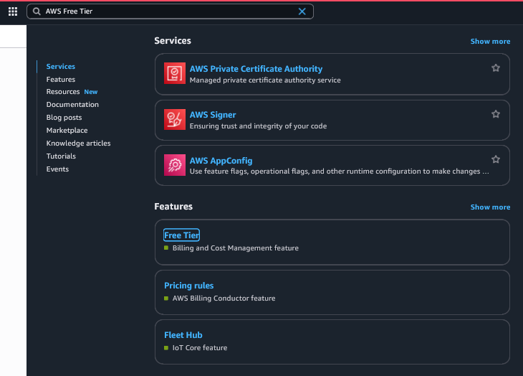Click the text 'Ensuring trust and integrity of your code'
The width and height of the screenshot is (523, 376).
pyautogui.click(x=258, y=126)
